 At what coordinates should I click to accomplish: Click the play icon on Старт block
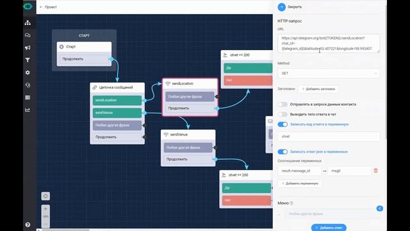61,47
